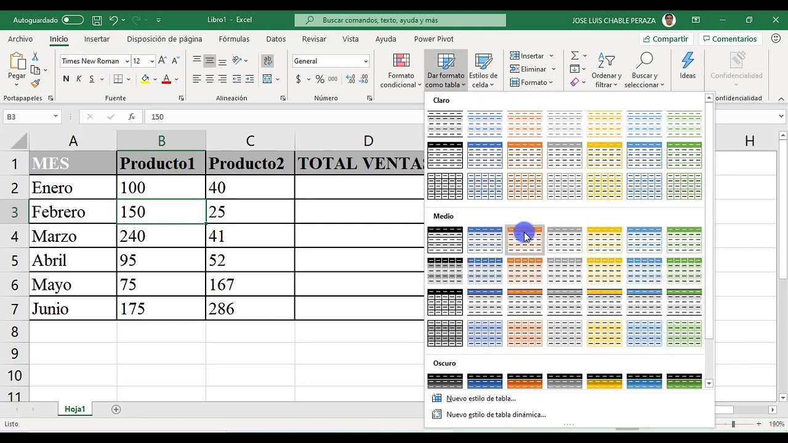Switch to Disposición de página tab
Viewport: 788px width, 443px height.
tap(164, 39)
